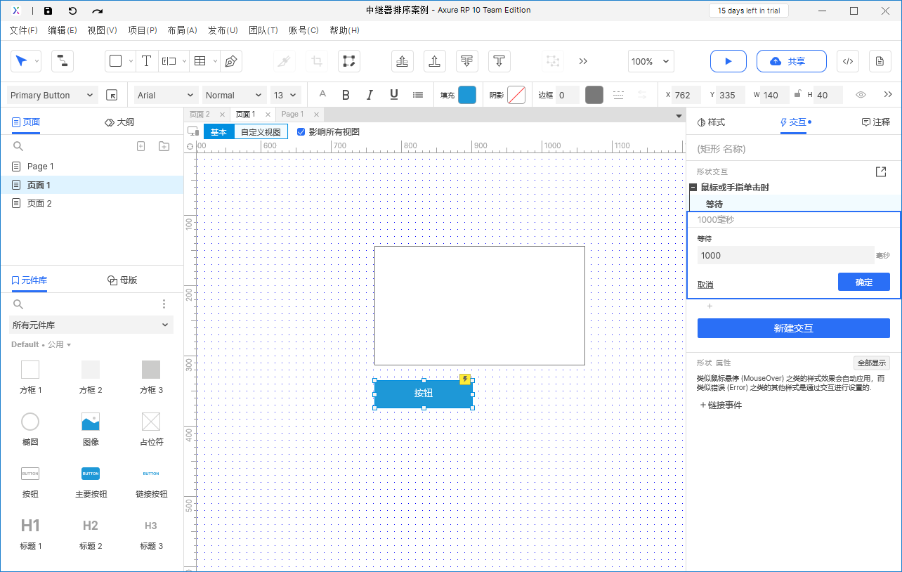Select the Connector tool

tap(63, 61)
